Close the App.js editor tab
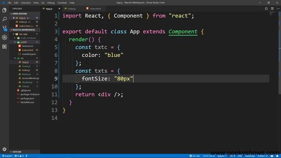The width and height of the screenshot is (281, 158). tap(59, 9)
